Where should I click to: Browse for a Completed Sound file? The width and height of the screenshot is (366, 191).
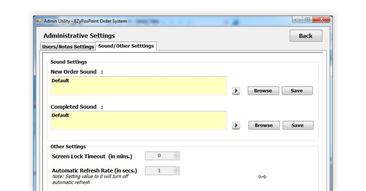[264, 125]
